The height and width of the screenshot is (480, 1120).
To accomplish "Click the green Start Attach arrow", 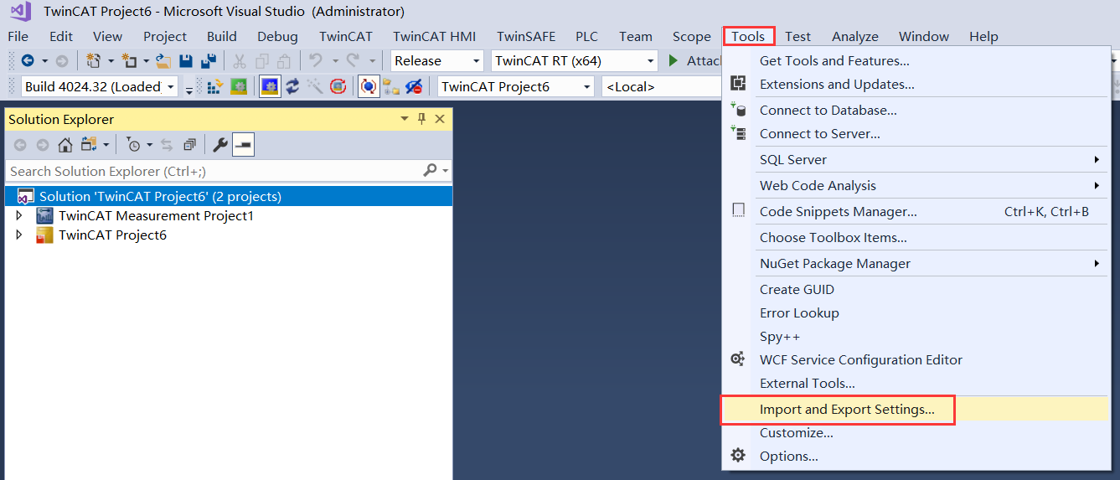I will 674,60.
